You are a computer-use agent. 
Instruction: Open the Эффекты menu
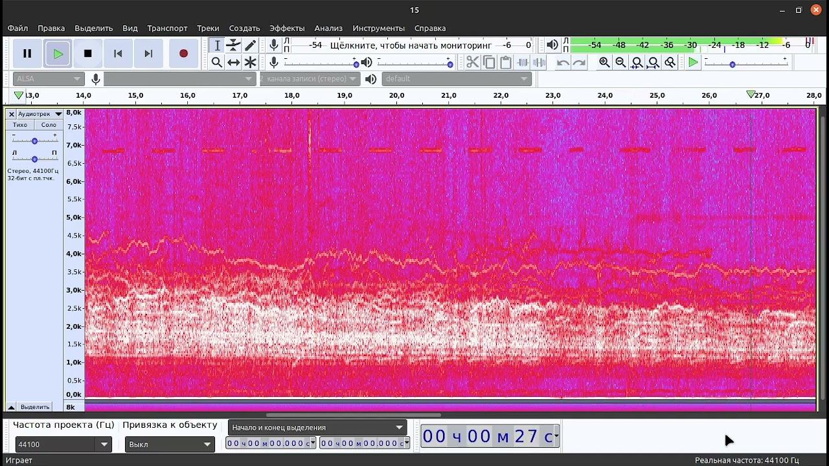287,28
